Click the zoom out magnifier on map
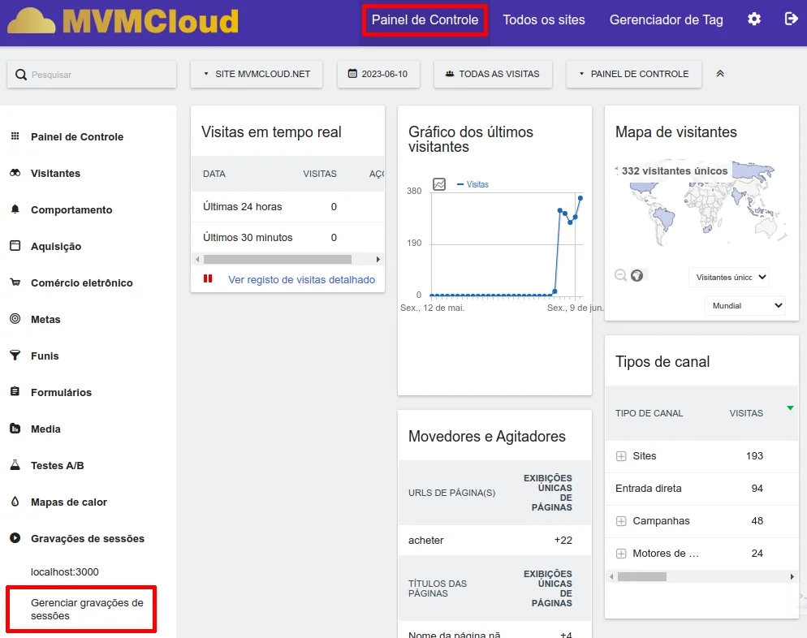Screen dimensions: 807x638 tap(621, 275)
